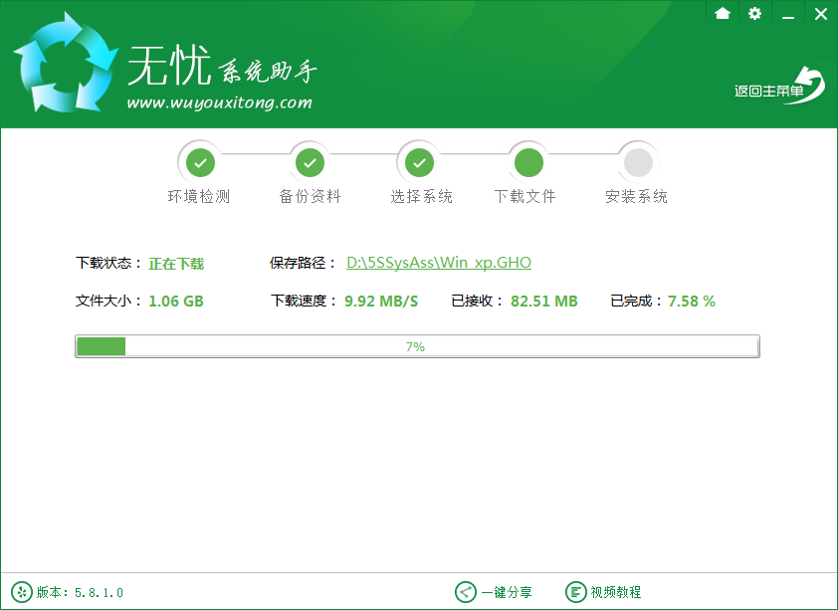Click the 一键分享 share icon

coord(466,591)
